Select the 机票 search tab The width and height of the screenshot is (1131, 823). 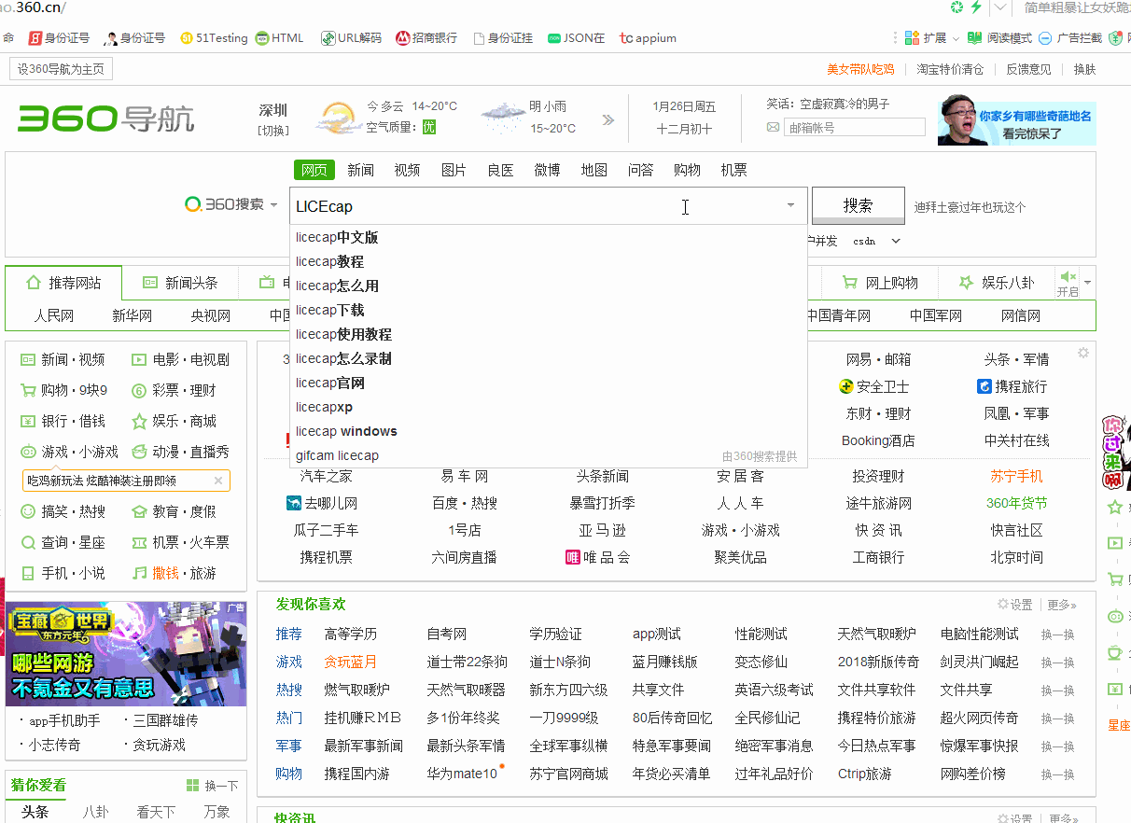733,170
